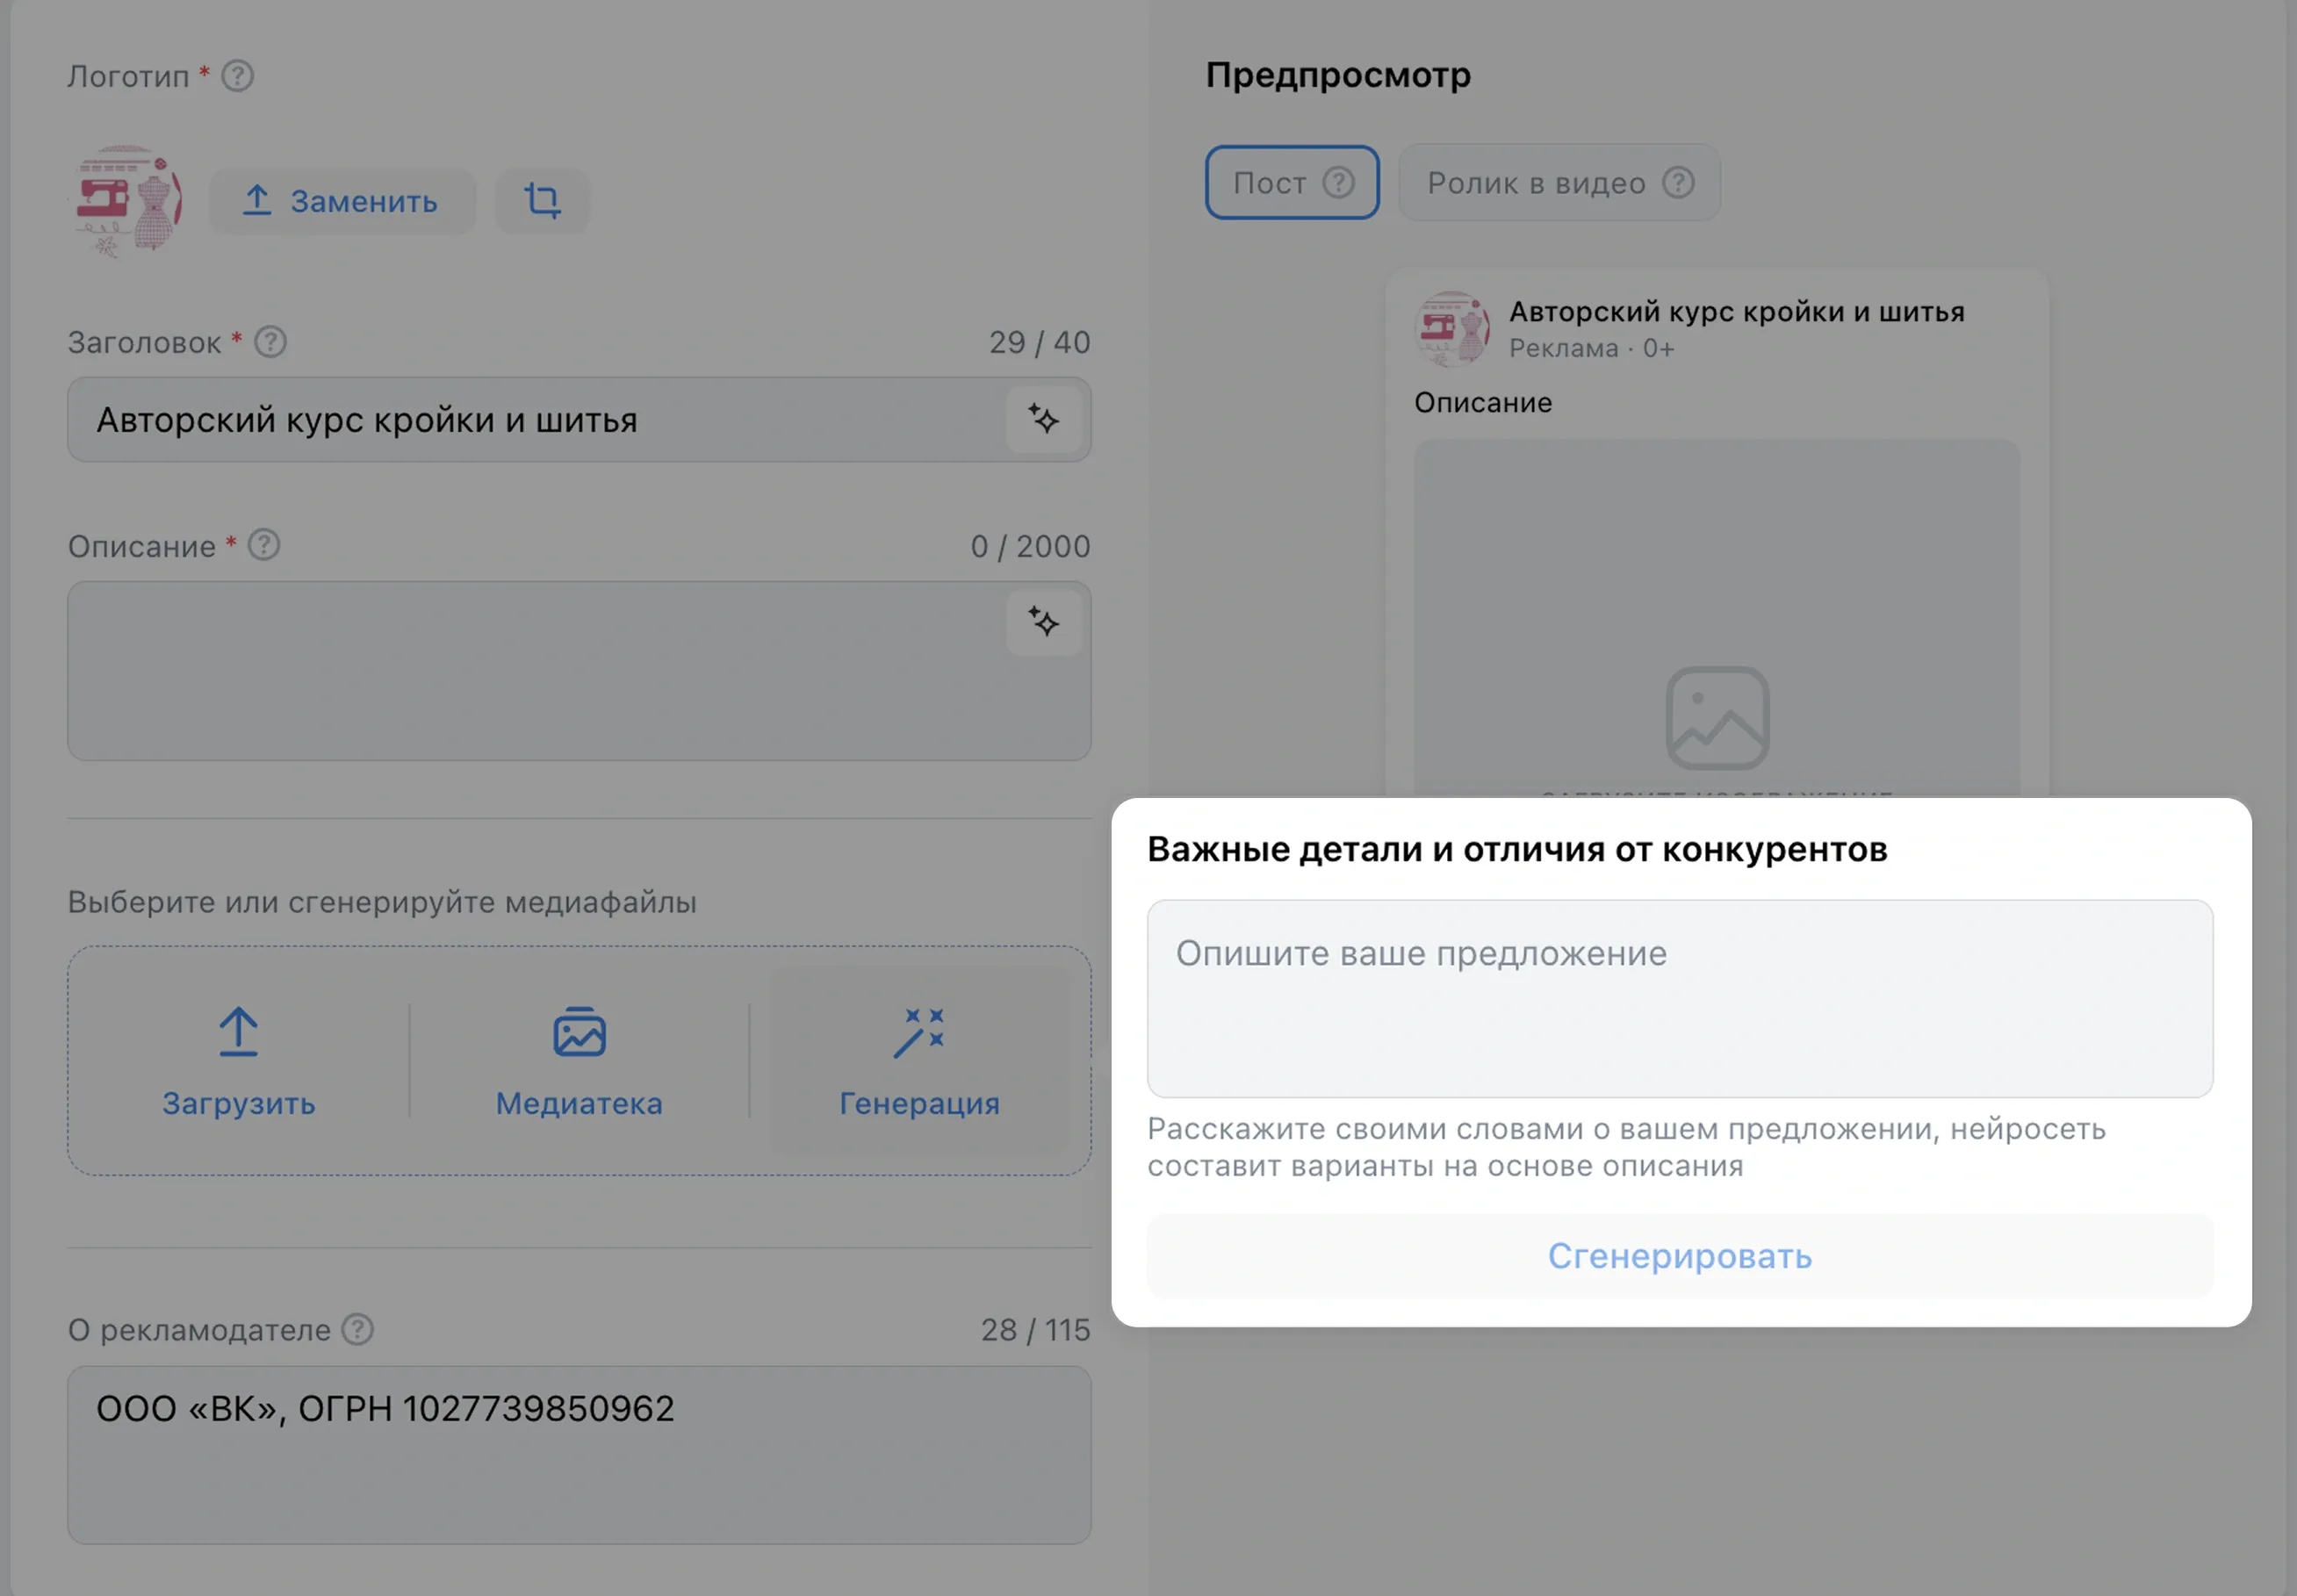Click the empty Описание text area
This screenshot has width=2297, height=1596.
pos(536,671)
